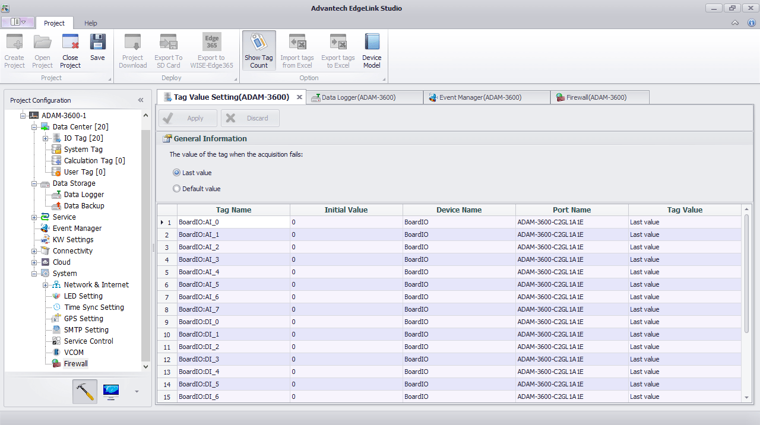Image resolution: width=760 pixels, height=425 pixels.
Task: Click the help info icon in the ribbon corner
Action: click(x=751, y=23)
